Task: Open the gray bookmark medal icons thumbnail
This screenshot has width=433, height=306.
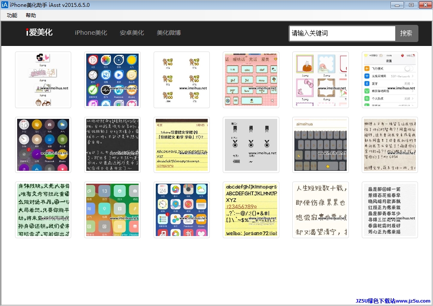Action: click(251, 145)
